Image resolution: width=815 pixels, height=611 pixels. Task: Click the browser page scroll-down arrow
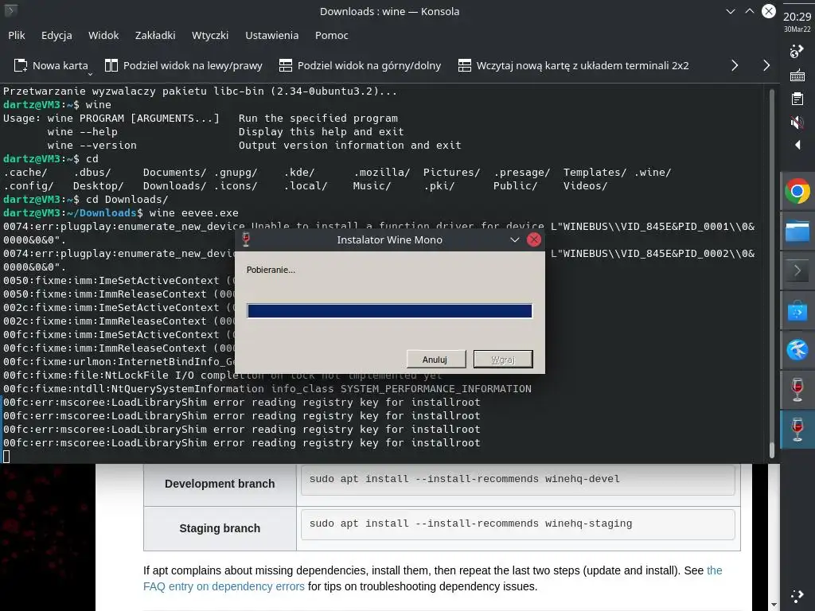tap(774, 605)
